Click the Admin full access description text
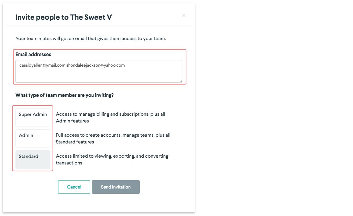 [x=113, y=135]
